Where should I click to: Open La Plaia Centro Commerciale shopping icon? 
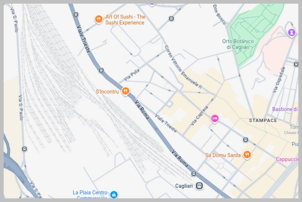coord(114,195)
